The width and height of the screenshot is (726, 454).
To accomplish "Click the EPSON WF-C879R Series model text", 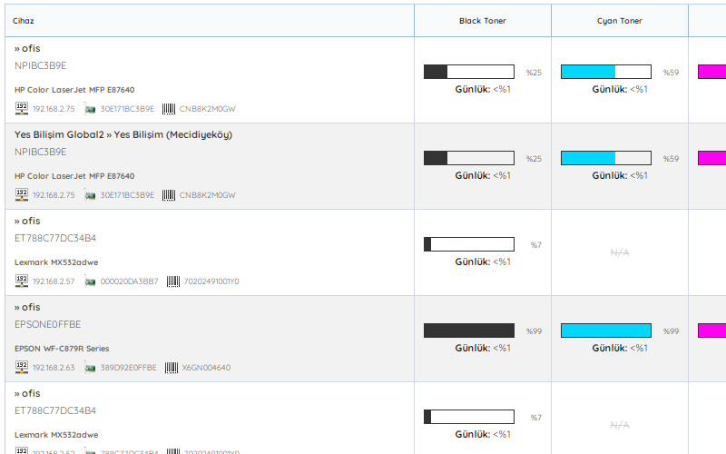I will (62, 348).
